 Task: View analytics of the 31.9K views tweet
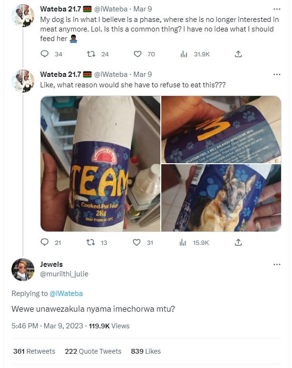tap(184, 54)
